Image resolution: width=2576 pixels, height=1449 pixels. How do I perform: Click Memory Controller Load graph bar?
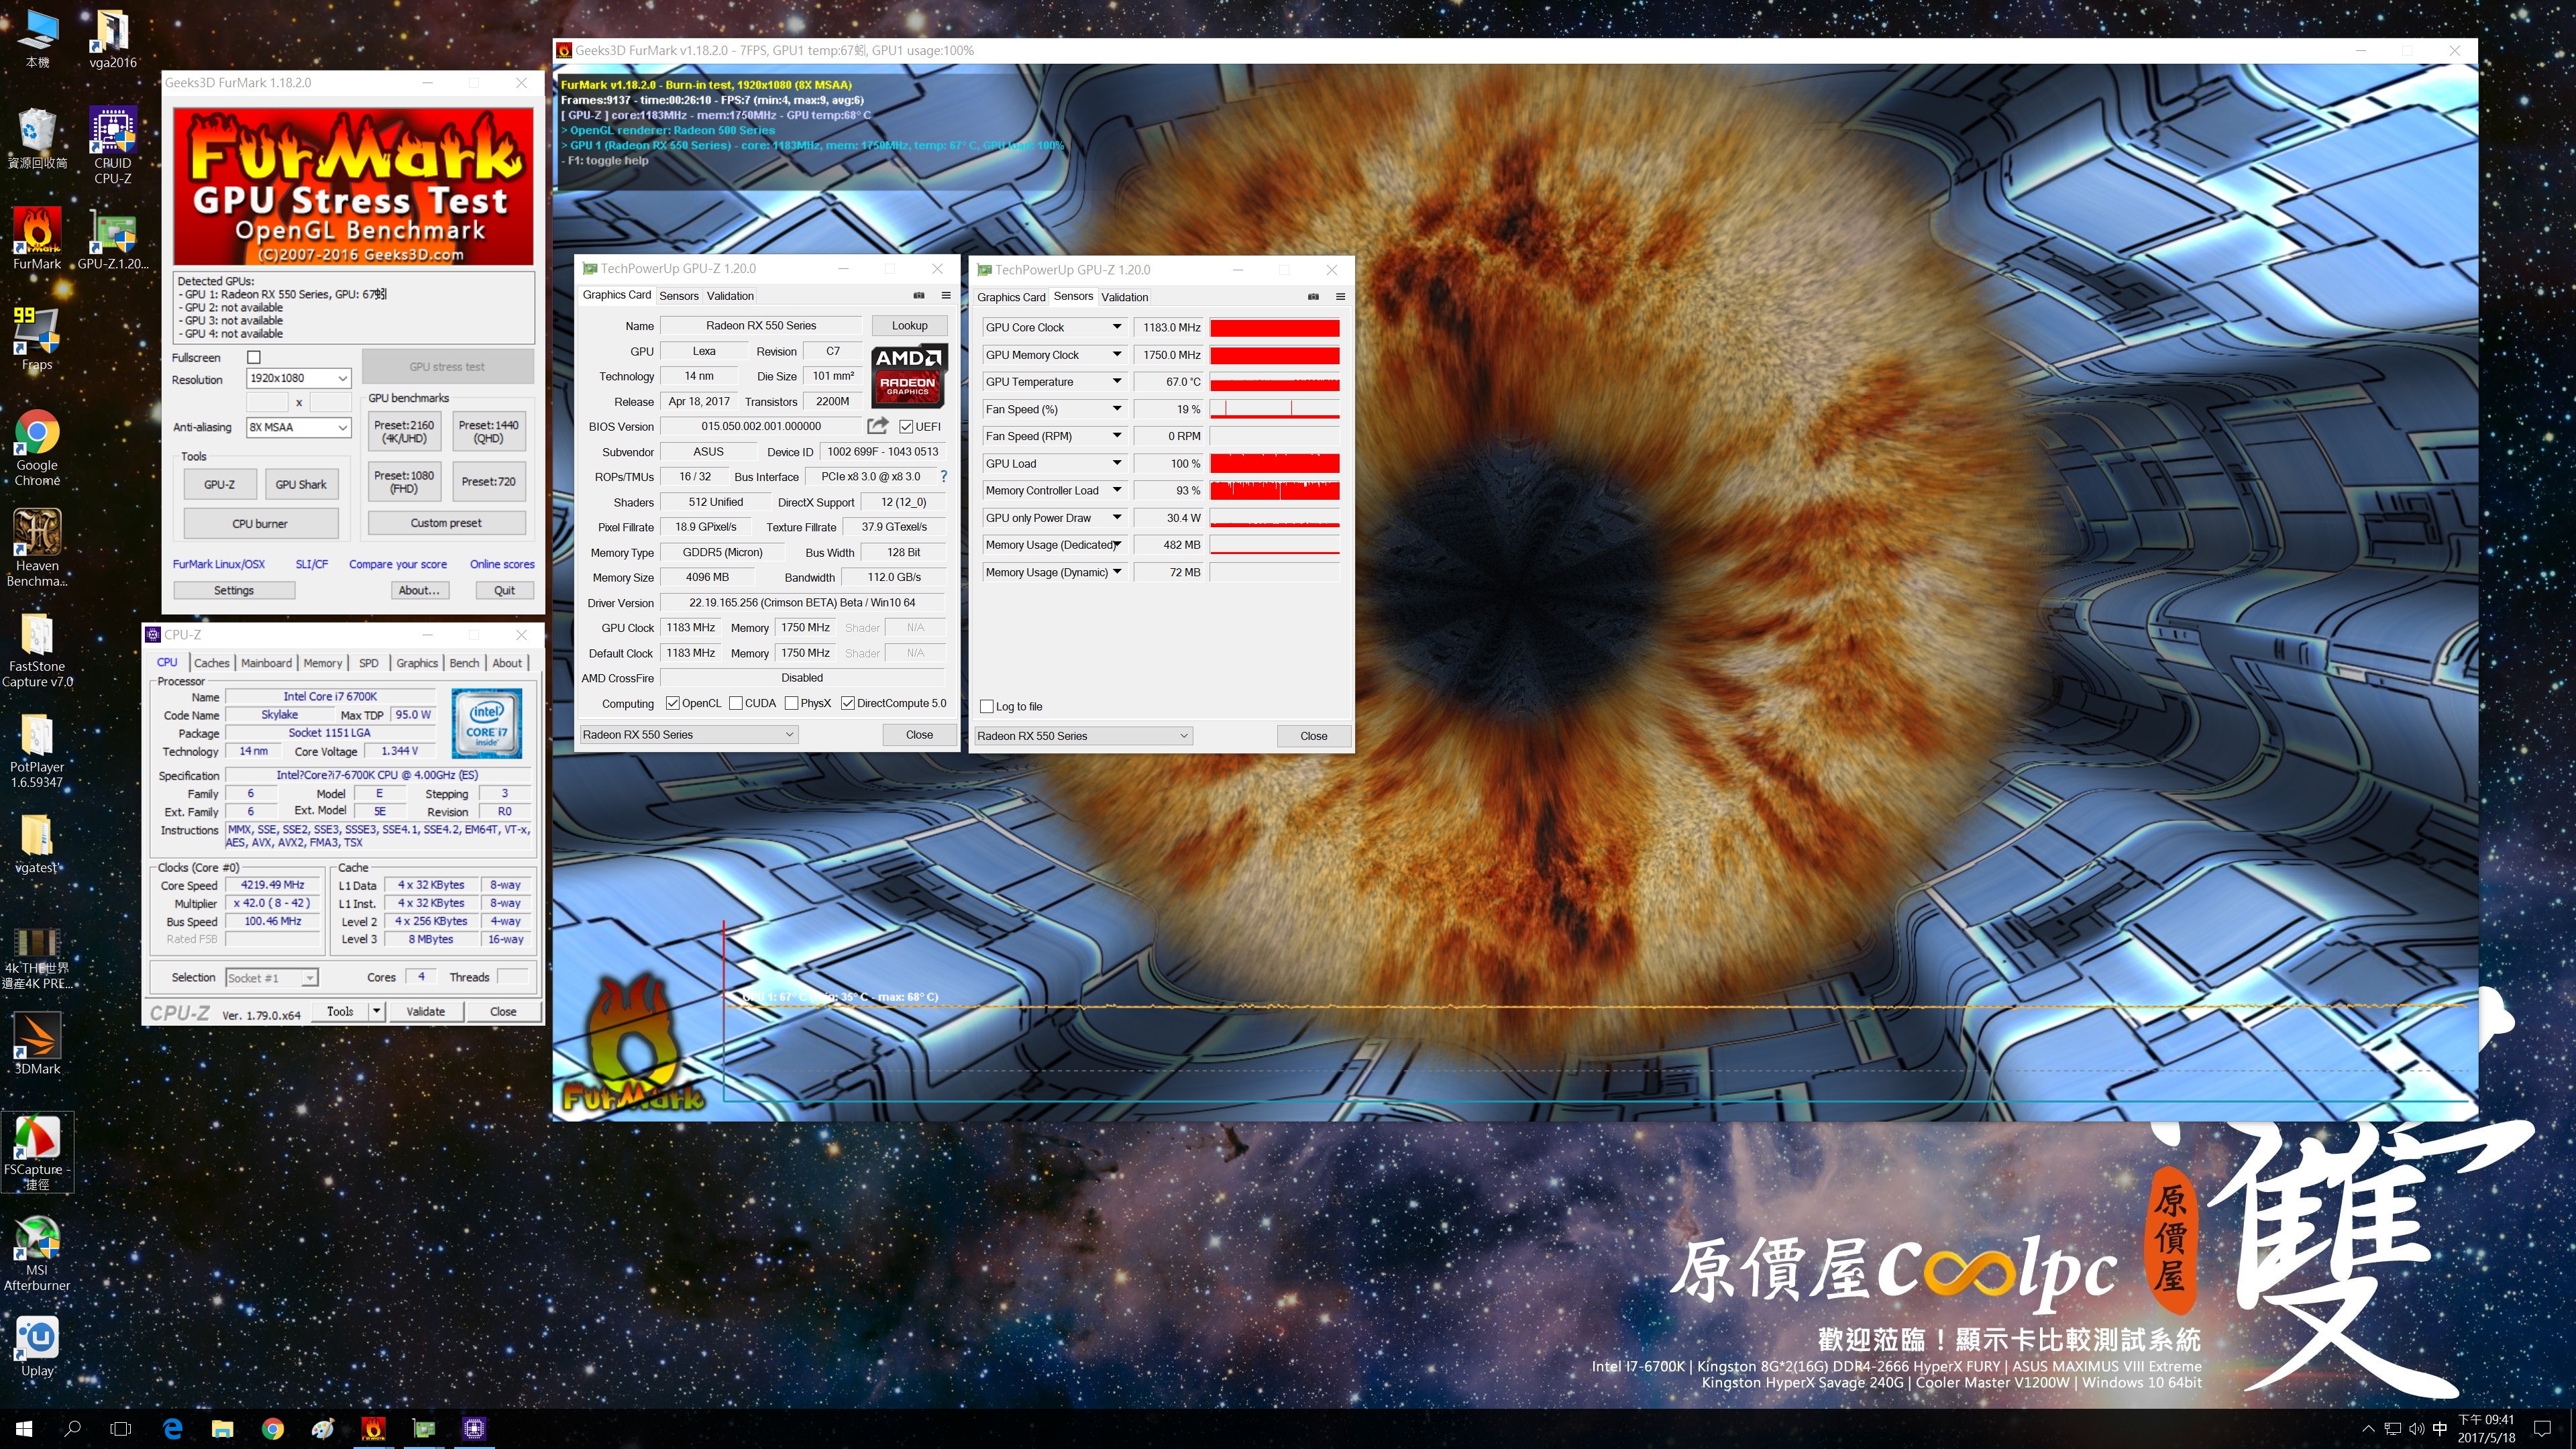coord(1274,490)
